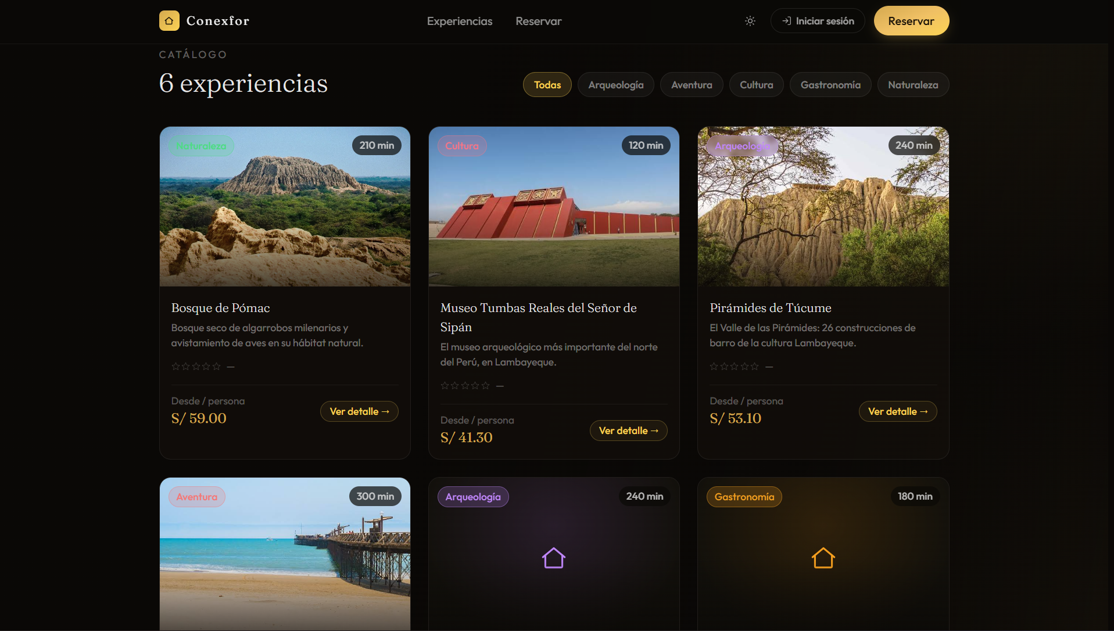Click the Aventura badge on the pier card
Viewport: 1114px width, 631px height.
[x=196, y=497]
